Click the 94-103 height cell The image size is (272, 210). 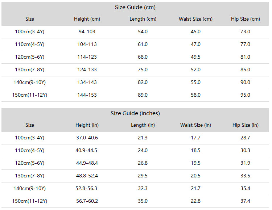pos(87,32)
